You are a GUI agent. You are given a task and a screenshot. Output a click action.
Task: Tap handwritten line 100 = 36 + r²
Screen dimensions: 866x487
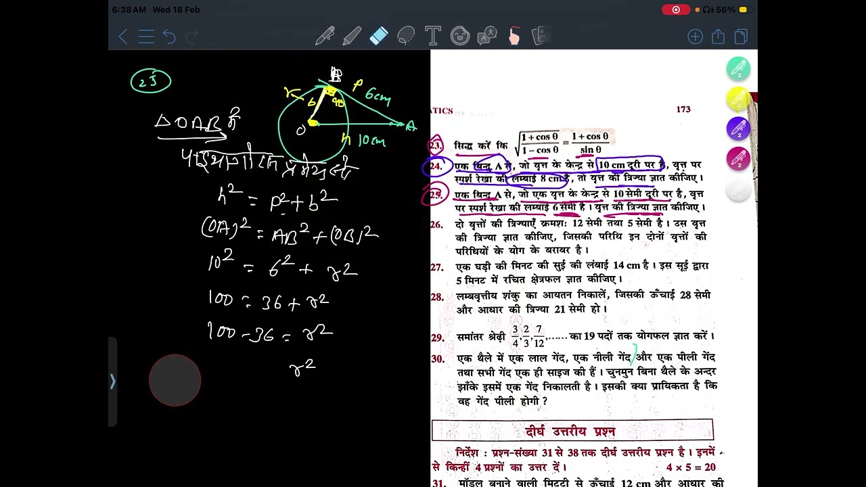point(270,300)
